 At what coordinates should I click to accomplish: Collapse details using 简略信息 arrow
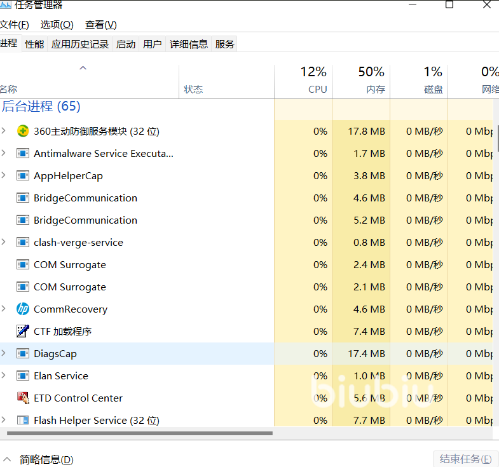[7, 459]
